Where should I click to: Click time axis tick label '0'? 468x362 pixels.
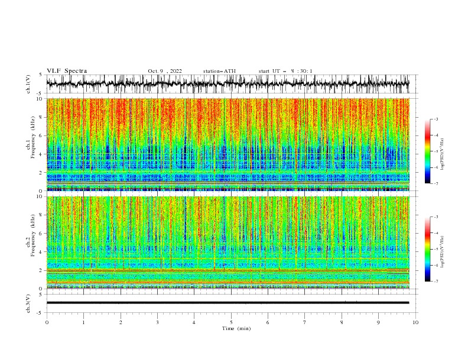coord(47,322)
